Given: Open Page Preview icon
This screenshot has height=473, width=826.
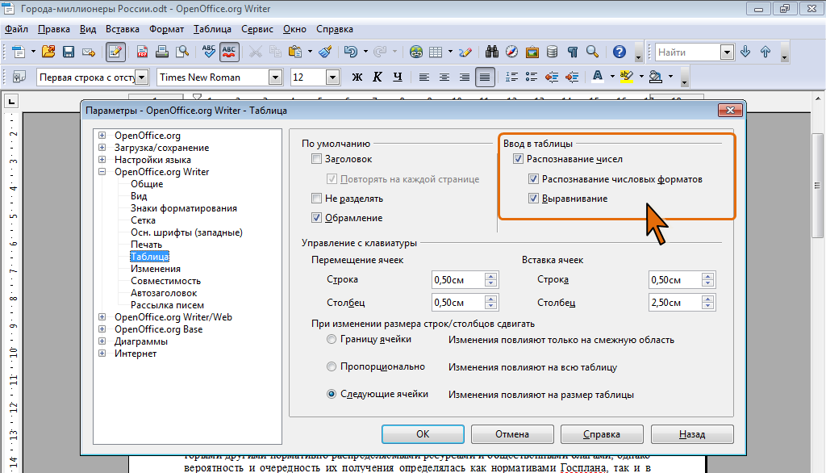Looking at the screenshot, I should [182, 52].
